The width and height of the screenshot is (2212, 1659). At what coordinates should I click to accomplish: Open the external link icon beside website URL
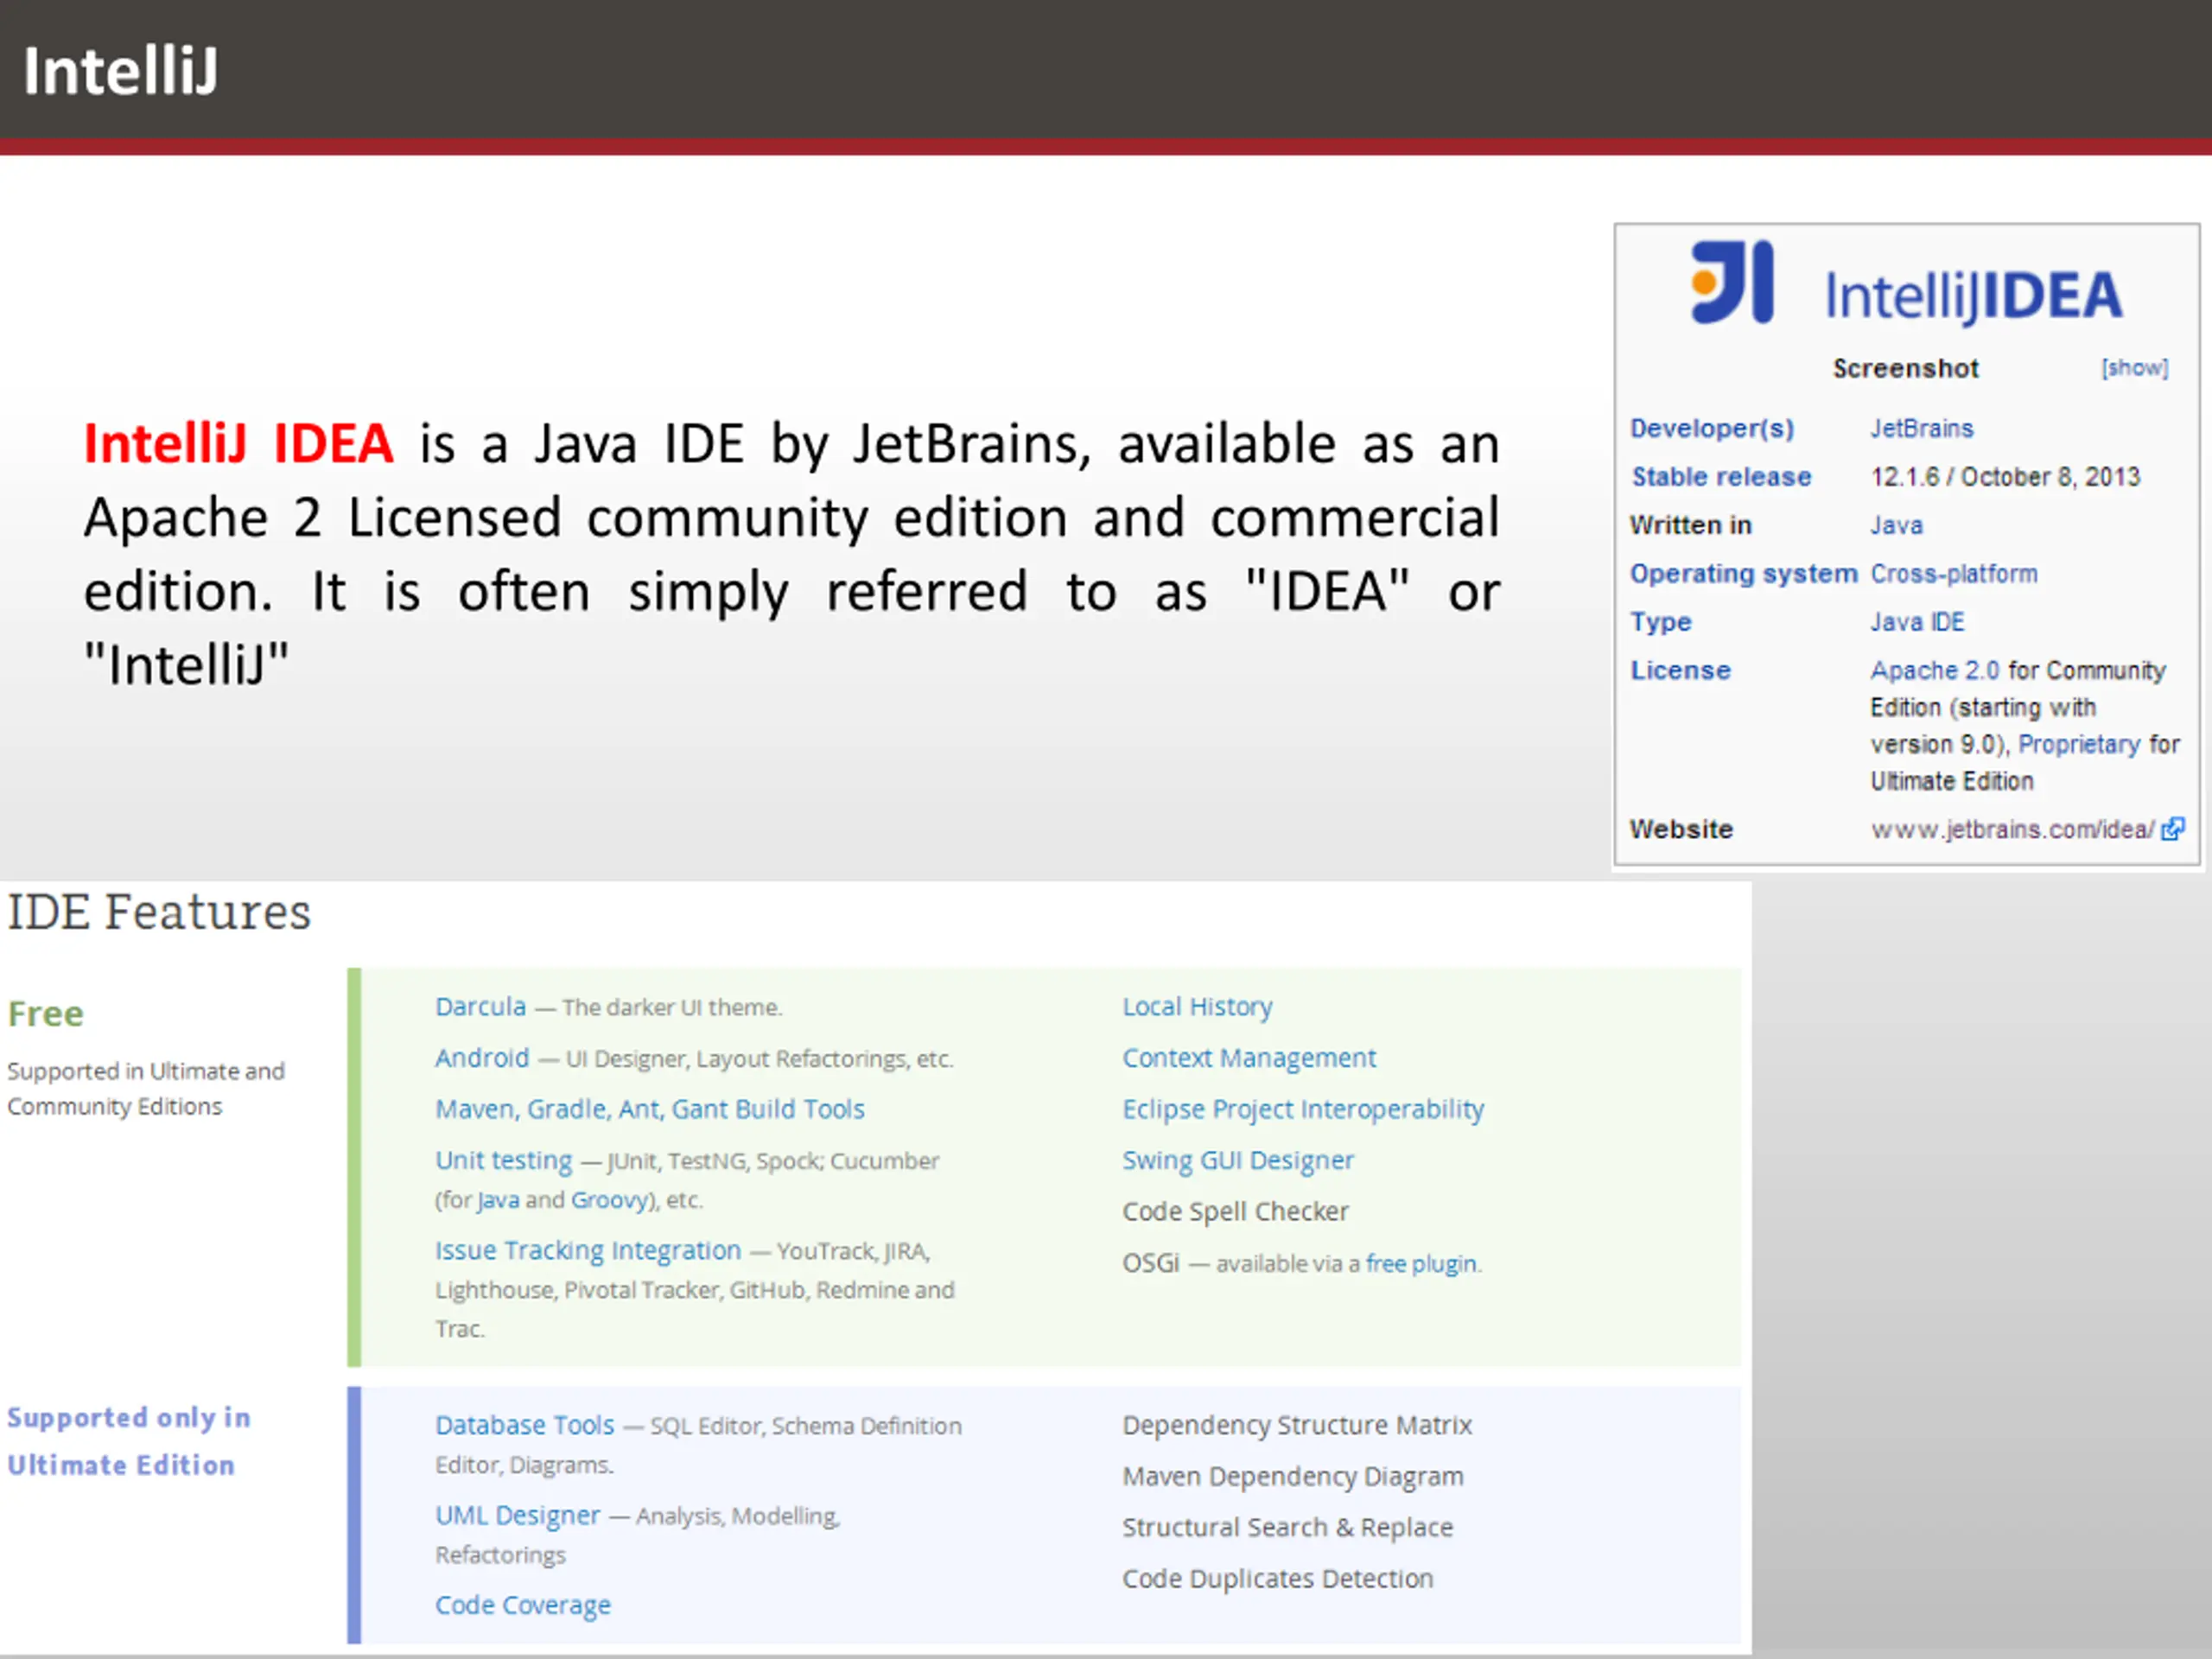point(2172,829)
